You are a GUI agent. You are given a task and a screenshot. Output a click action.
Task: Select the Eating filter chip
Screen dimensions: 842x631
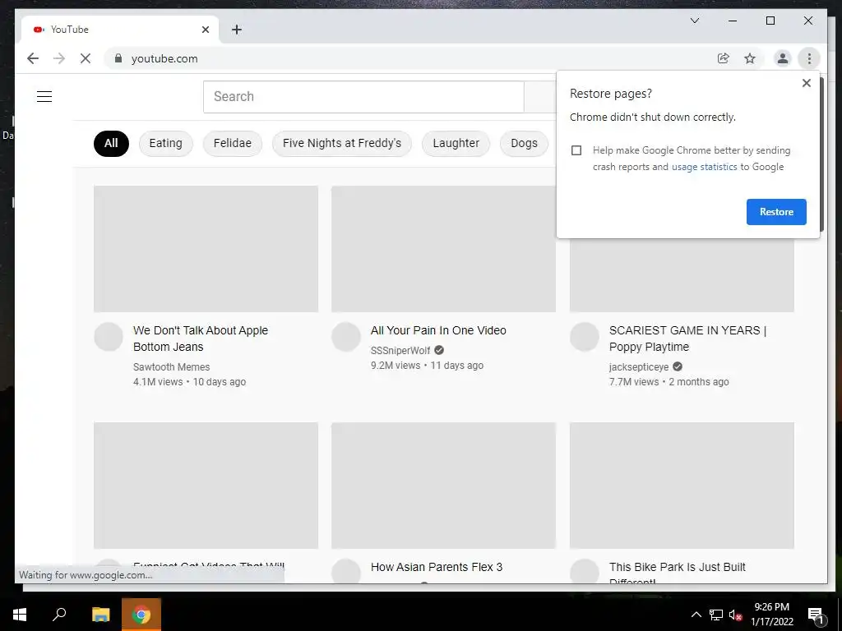[x=165, y=143]
